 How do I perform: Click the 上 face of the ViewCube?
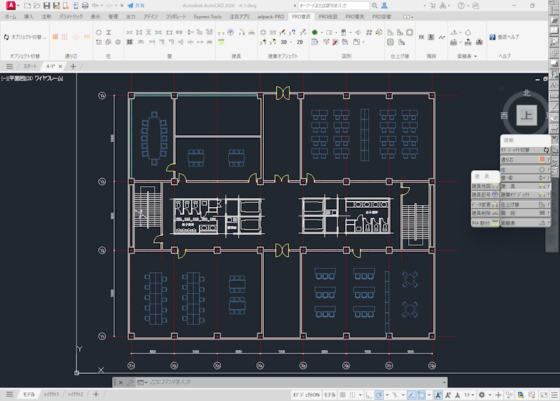click(x=527, y=115)
